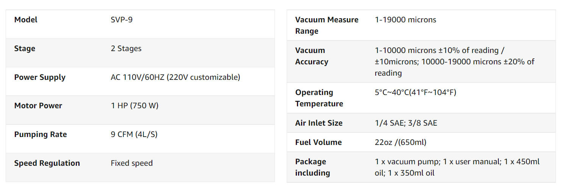This screenshot has width=562, height=193.
Task: Click the "Speed Regulation" label
Action: pos(47,163)
